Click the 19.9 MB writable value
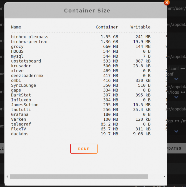This screenshot has height=187, width=186. pyautogui.click(x=142, y=42)
